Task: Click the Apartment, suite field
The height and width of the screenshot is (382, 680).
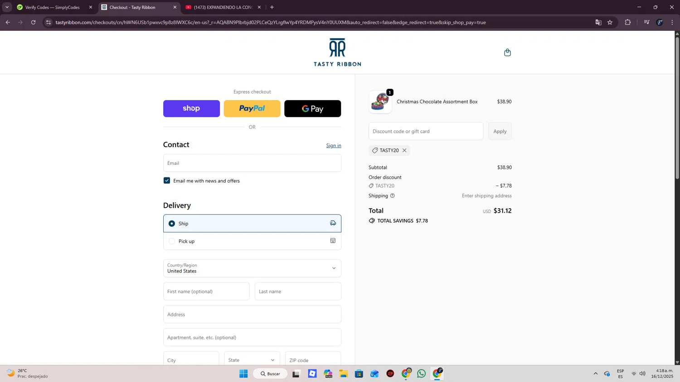Action: (252, 338)
